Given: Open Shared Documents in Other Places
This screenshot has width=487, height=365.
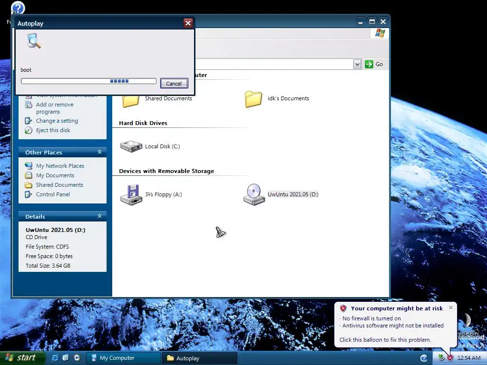Looking at the screenshot, I should pos(59,185).
